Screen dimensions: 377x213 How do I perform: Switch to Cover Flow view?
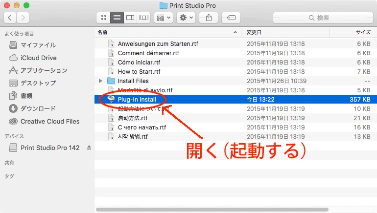(144, 18)
